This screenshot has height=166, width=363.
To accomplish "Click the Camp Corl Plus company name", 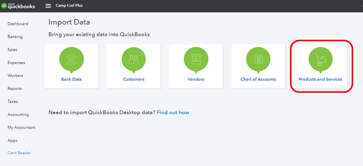I will point(69,5).
